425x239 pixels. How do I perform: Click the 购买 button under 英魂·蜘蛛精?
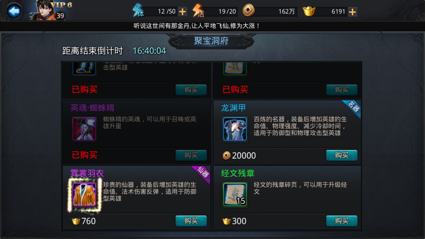coord(191,155)
